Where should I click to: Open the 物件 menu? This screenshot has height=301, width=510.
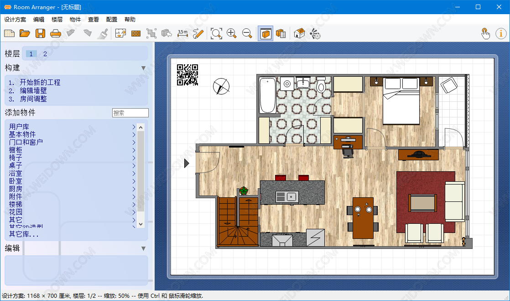[75, 20]
